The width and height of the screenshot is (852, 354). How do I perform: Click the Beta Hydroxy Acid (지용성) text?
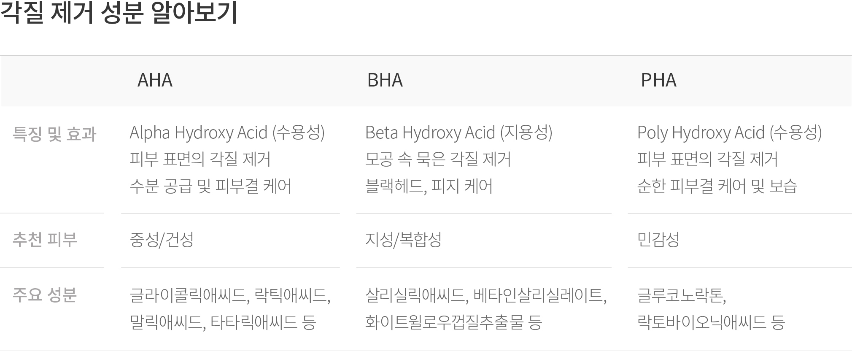(459, 132)
